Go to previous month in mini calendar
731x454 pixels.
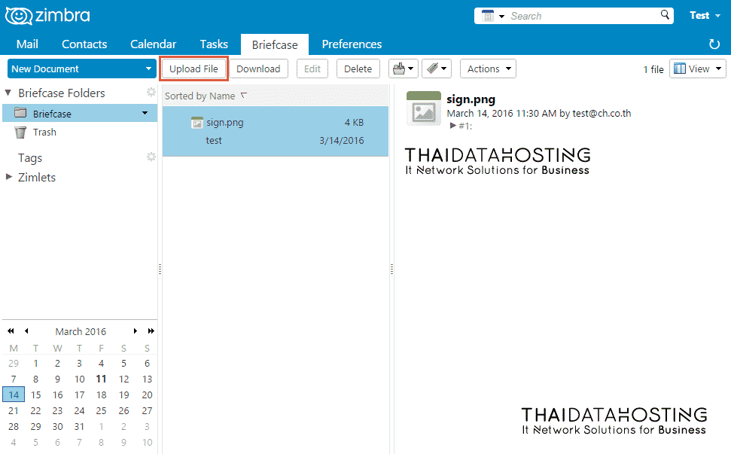(26, 331)
